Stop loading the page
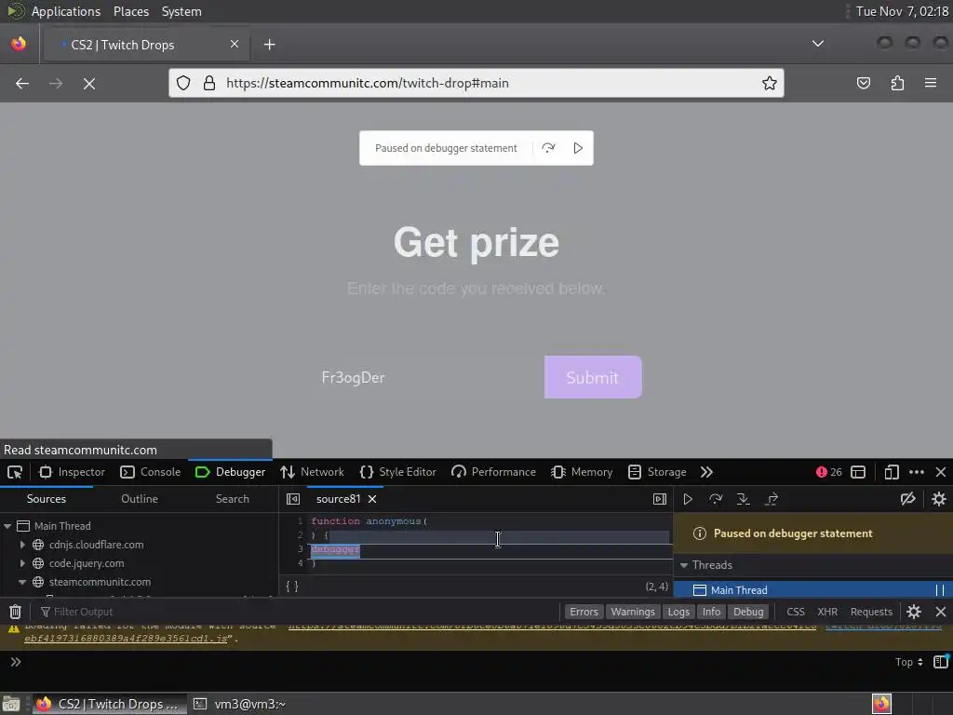The image size is (953, 715). tap(89, 83)
